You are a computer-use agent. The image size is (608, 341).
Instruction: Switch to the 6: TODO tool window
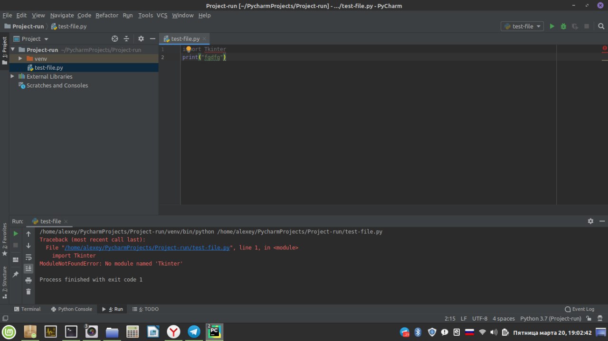(145, 309)
